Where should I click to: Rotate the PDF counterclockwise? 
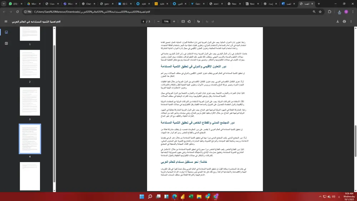coord(189,21)
